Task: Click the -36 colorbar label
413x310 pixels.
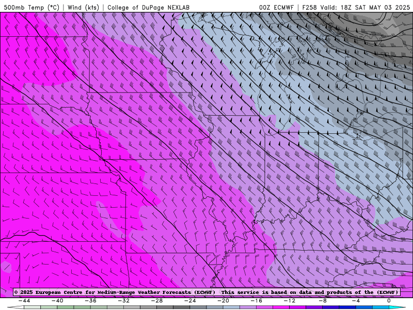Action: pyautogui.click(x=90, y=301)
